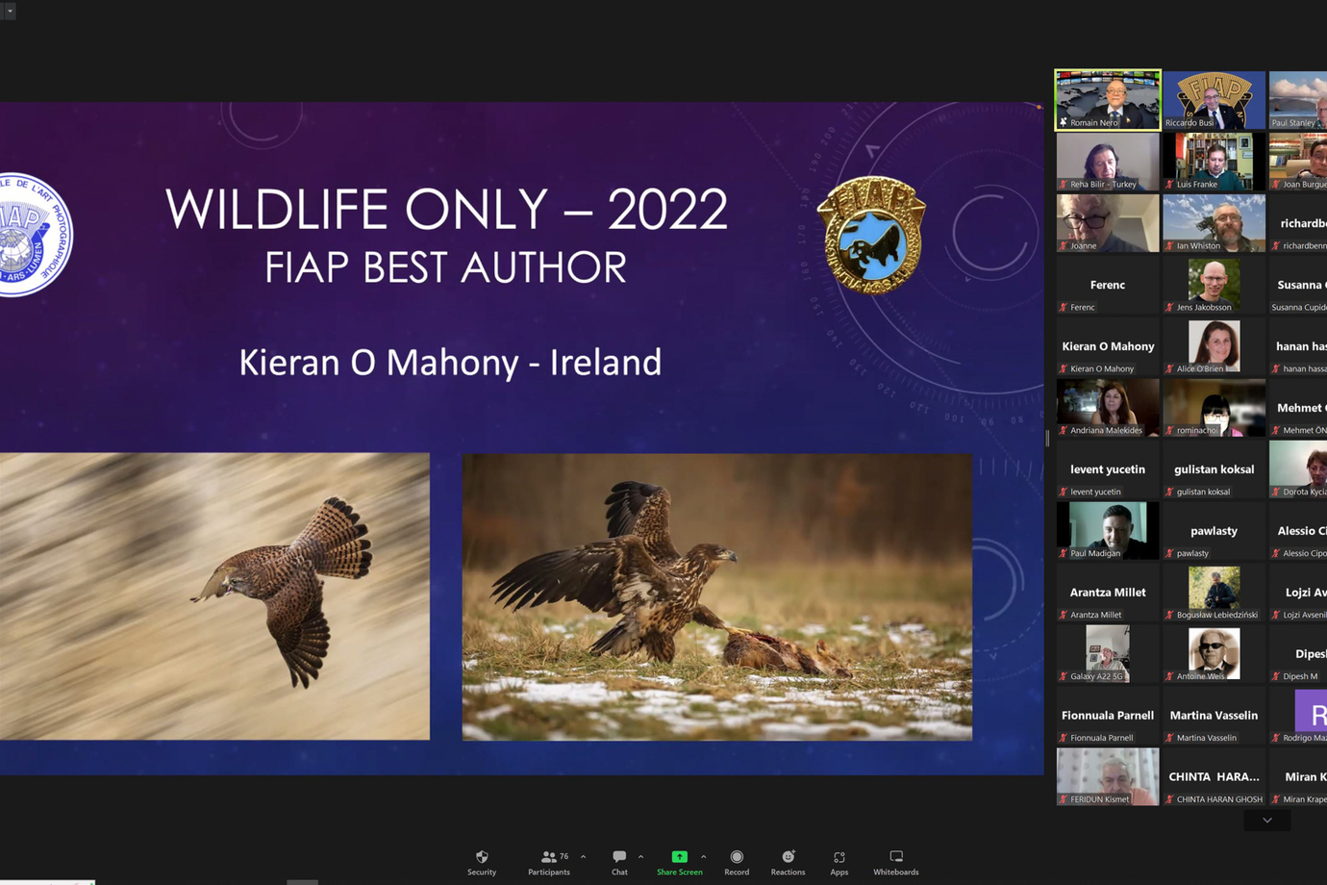Click muted mic icon on Kieran O Mahony tile

tap(1064, 369)
